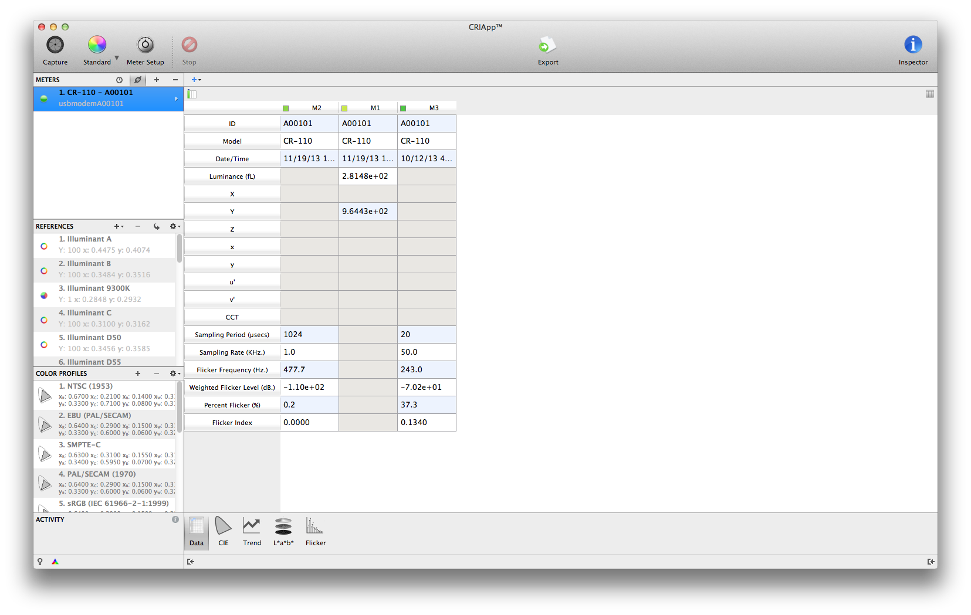971x615 pixels.
Task: Switch to the Data view tab
Action: (x=197, y=532)
